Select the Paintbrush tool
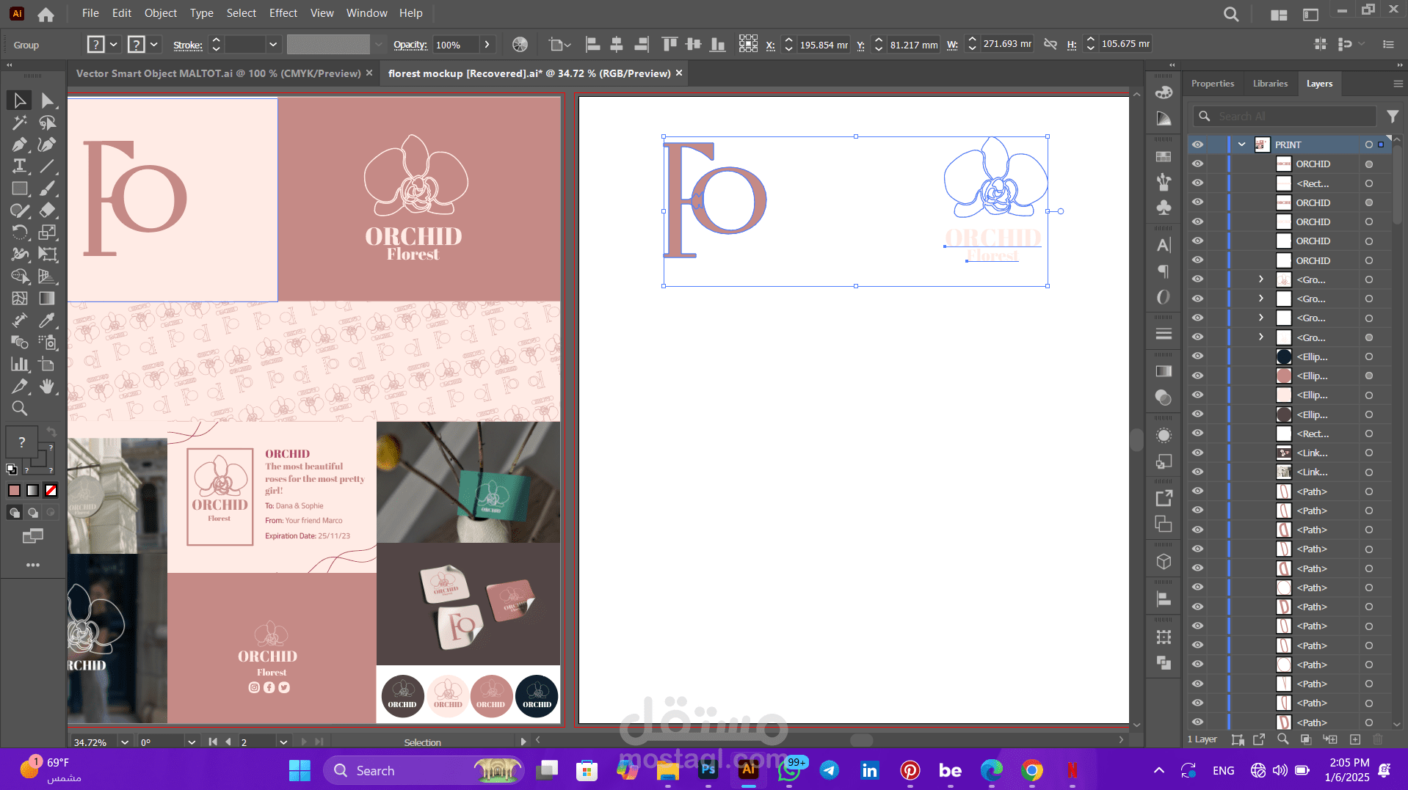This screenshot has width=1408, height=790. click(x=48, y=189)
